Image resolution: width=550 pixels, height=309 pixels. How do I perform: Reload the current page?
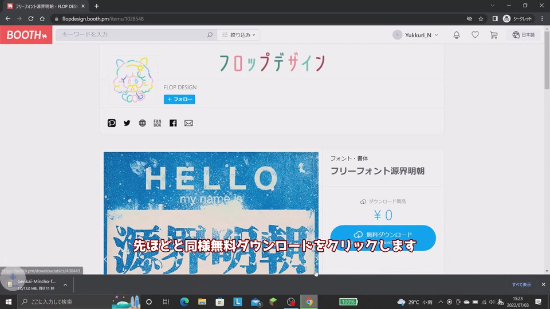31,18
